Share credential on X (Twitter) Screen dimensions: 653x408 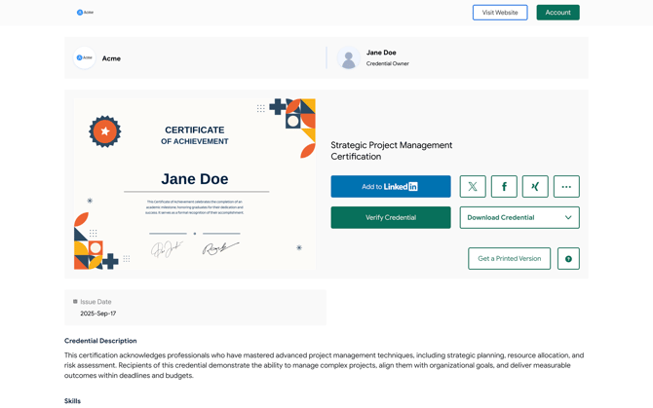(x=473, y=186)
